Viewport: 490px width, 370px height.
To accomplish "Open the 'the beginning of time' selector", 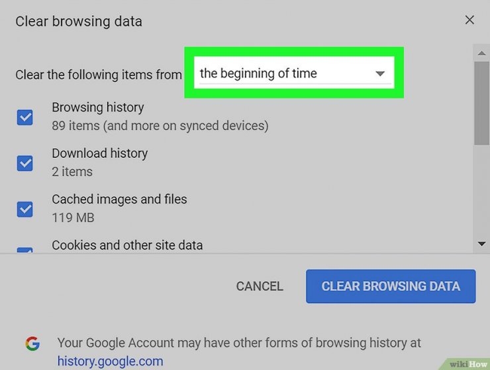I will [x=294, y=73].
